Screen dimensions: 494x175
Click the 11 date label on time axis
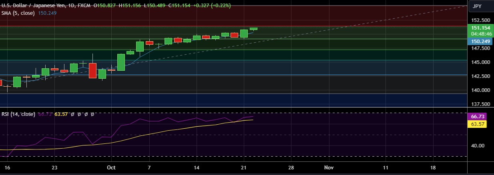(386, 167)
